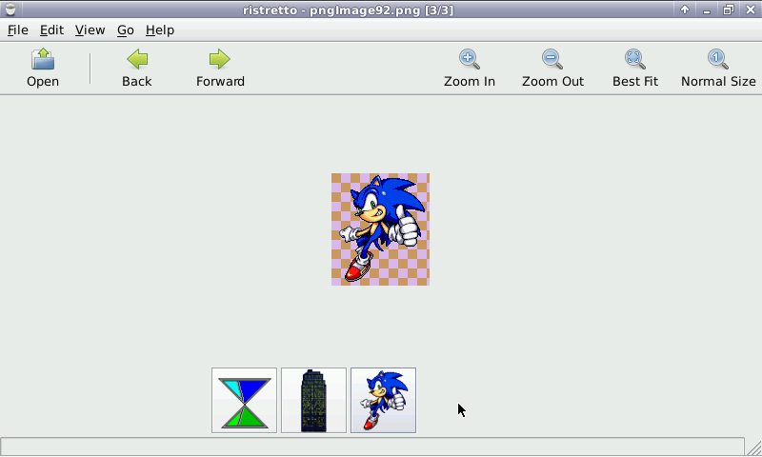Viewport: 762px width, 457px height.
Task: Zoom Out with the magnifier minus icon
Action: pyautogui.click(x=552, y=59)
